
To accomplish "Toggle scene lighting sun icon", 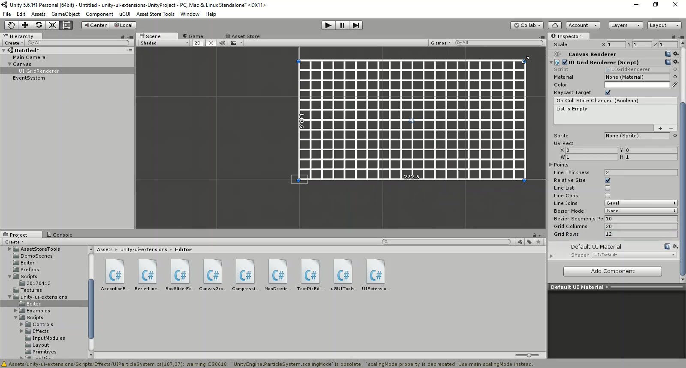I will point(211,43).
